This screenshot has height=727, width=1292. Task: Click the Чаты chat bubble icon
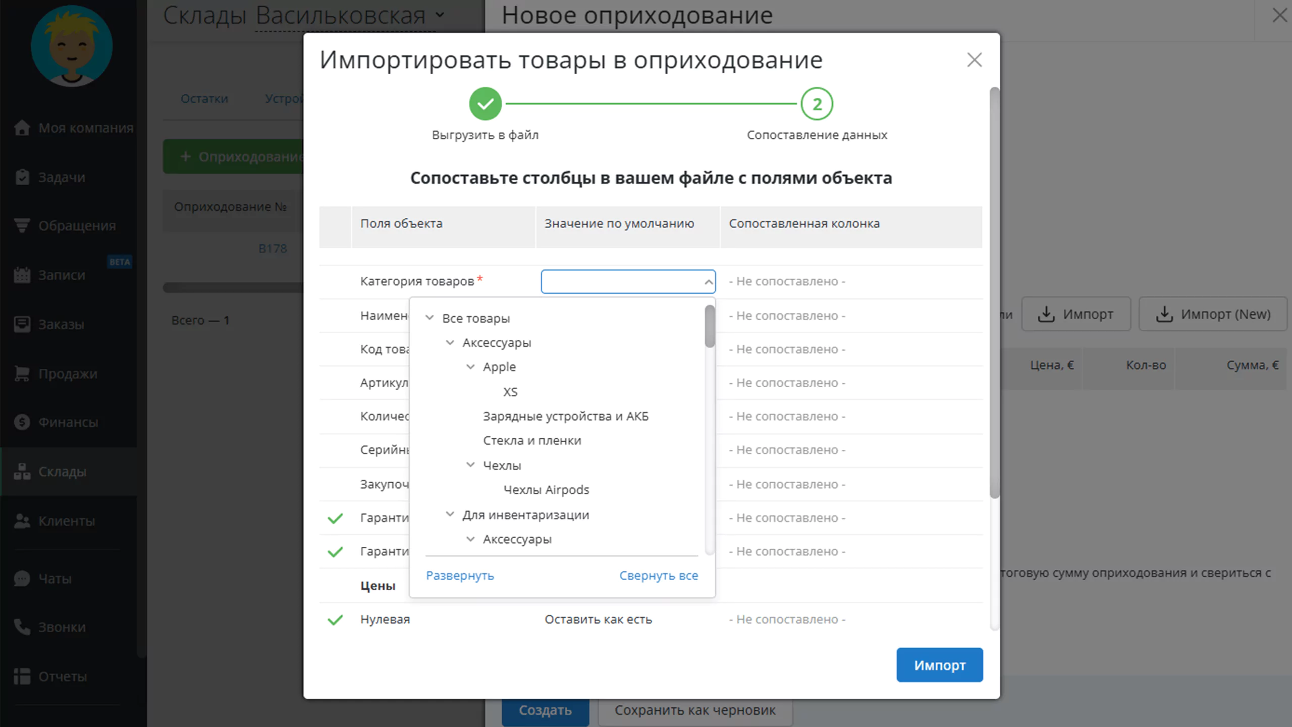22,579
